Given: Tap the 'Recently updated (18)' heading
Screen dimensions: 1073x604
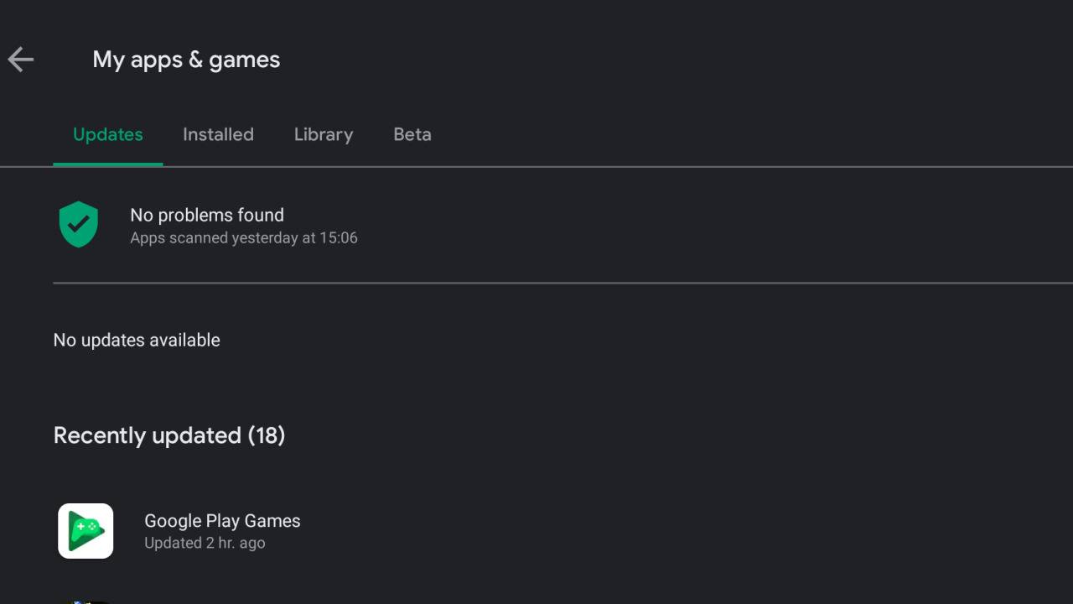Looking at the screenshot, I should 169,435.
